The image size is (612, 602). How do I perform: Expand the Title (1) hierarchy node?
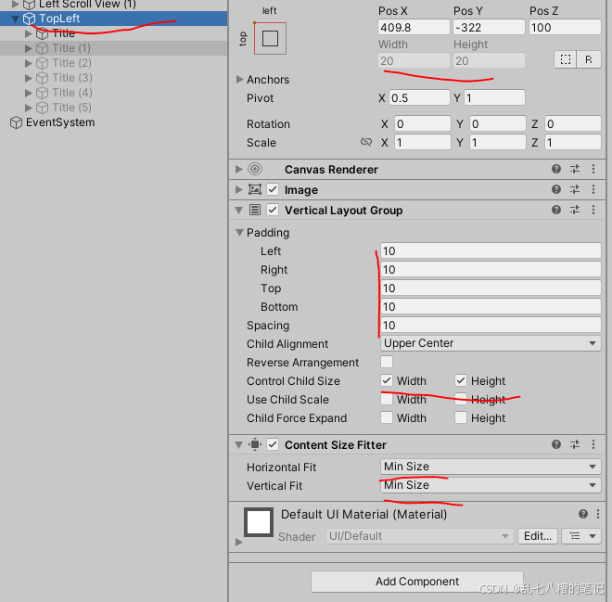[28, 48]
